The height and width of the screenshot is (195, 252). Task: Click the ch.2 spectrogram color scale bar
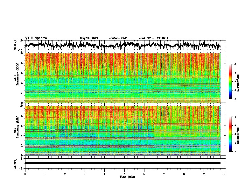(230, 134)
